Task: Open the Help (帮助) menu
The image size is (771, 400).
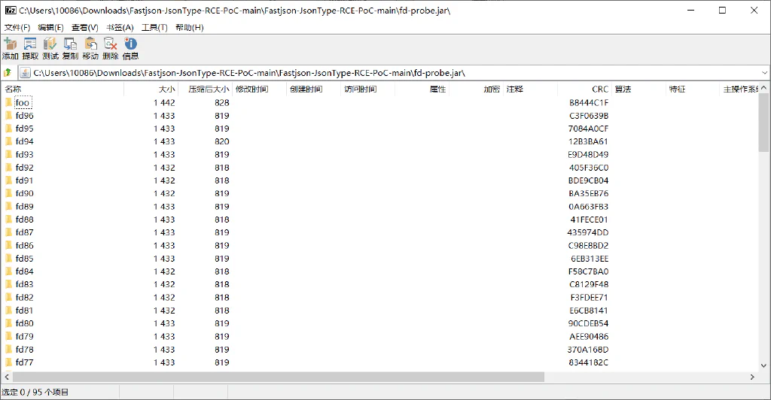Action: (189, 28)
